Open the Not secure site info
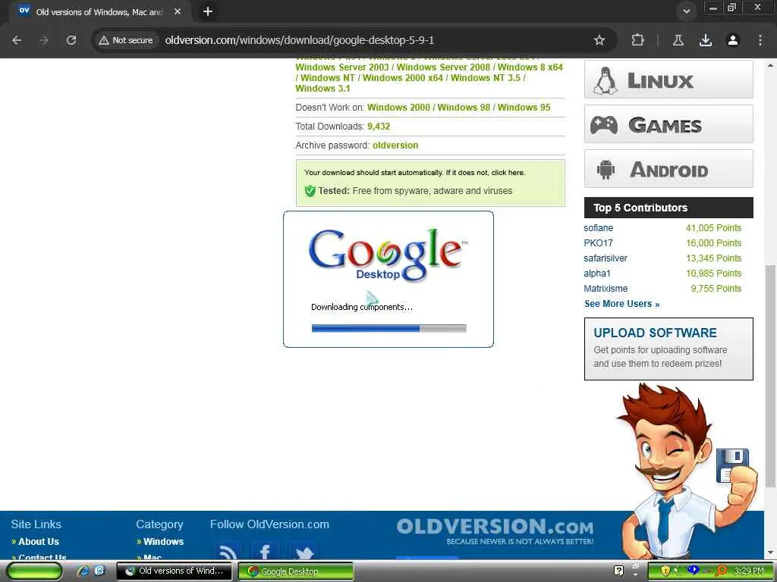 tap(125, 40)
